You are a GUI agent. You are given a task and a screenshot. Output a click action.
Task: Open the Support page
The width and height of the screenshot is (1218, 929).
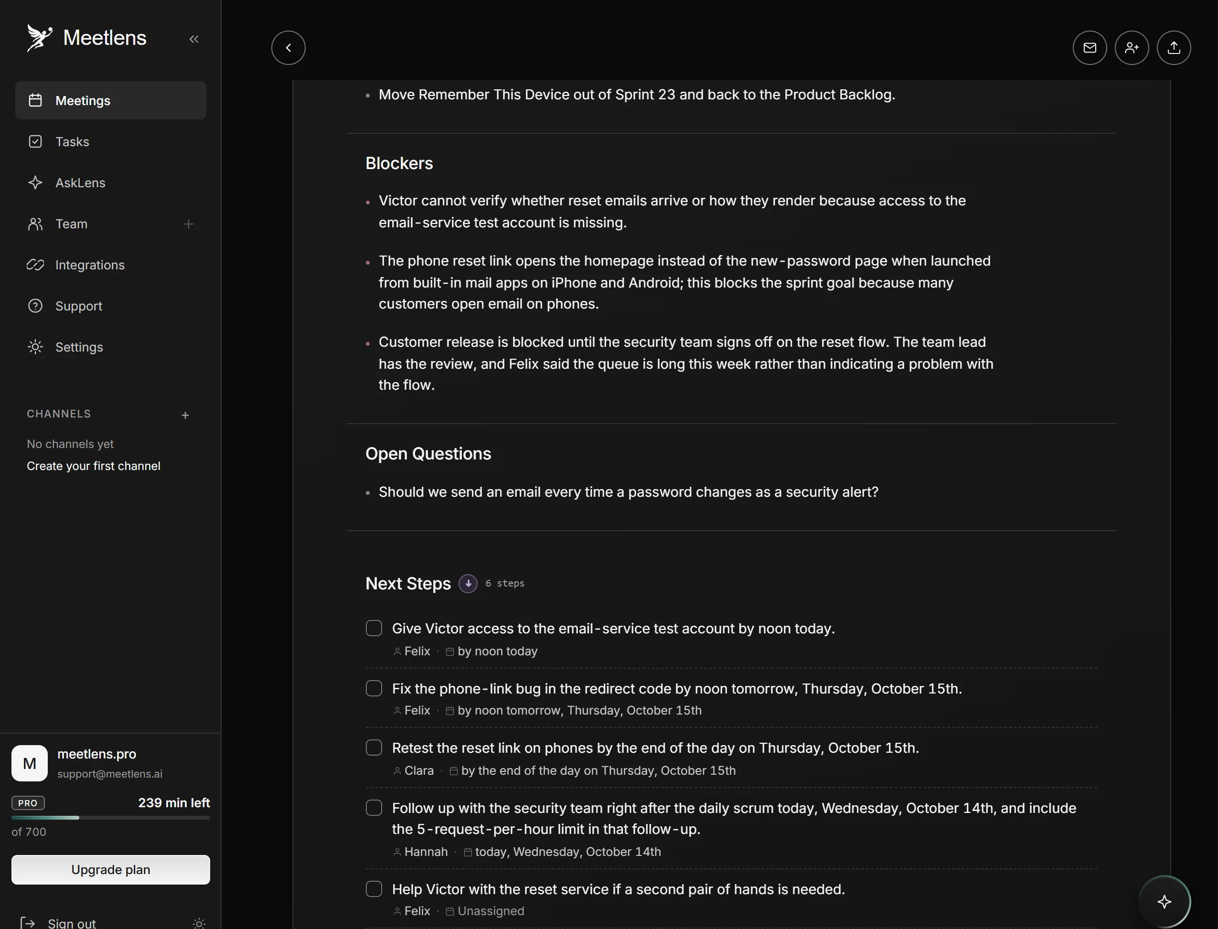coord(111,306)
